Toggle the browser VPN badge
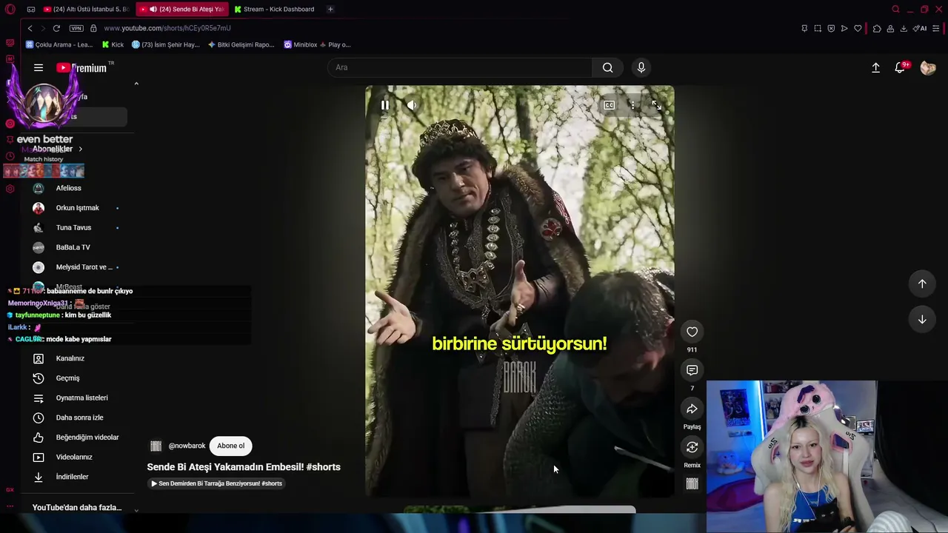 (76, 28)
